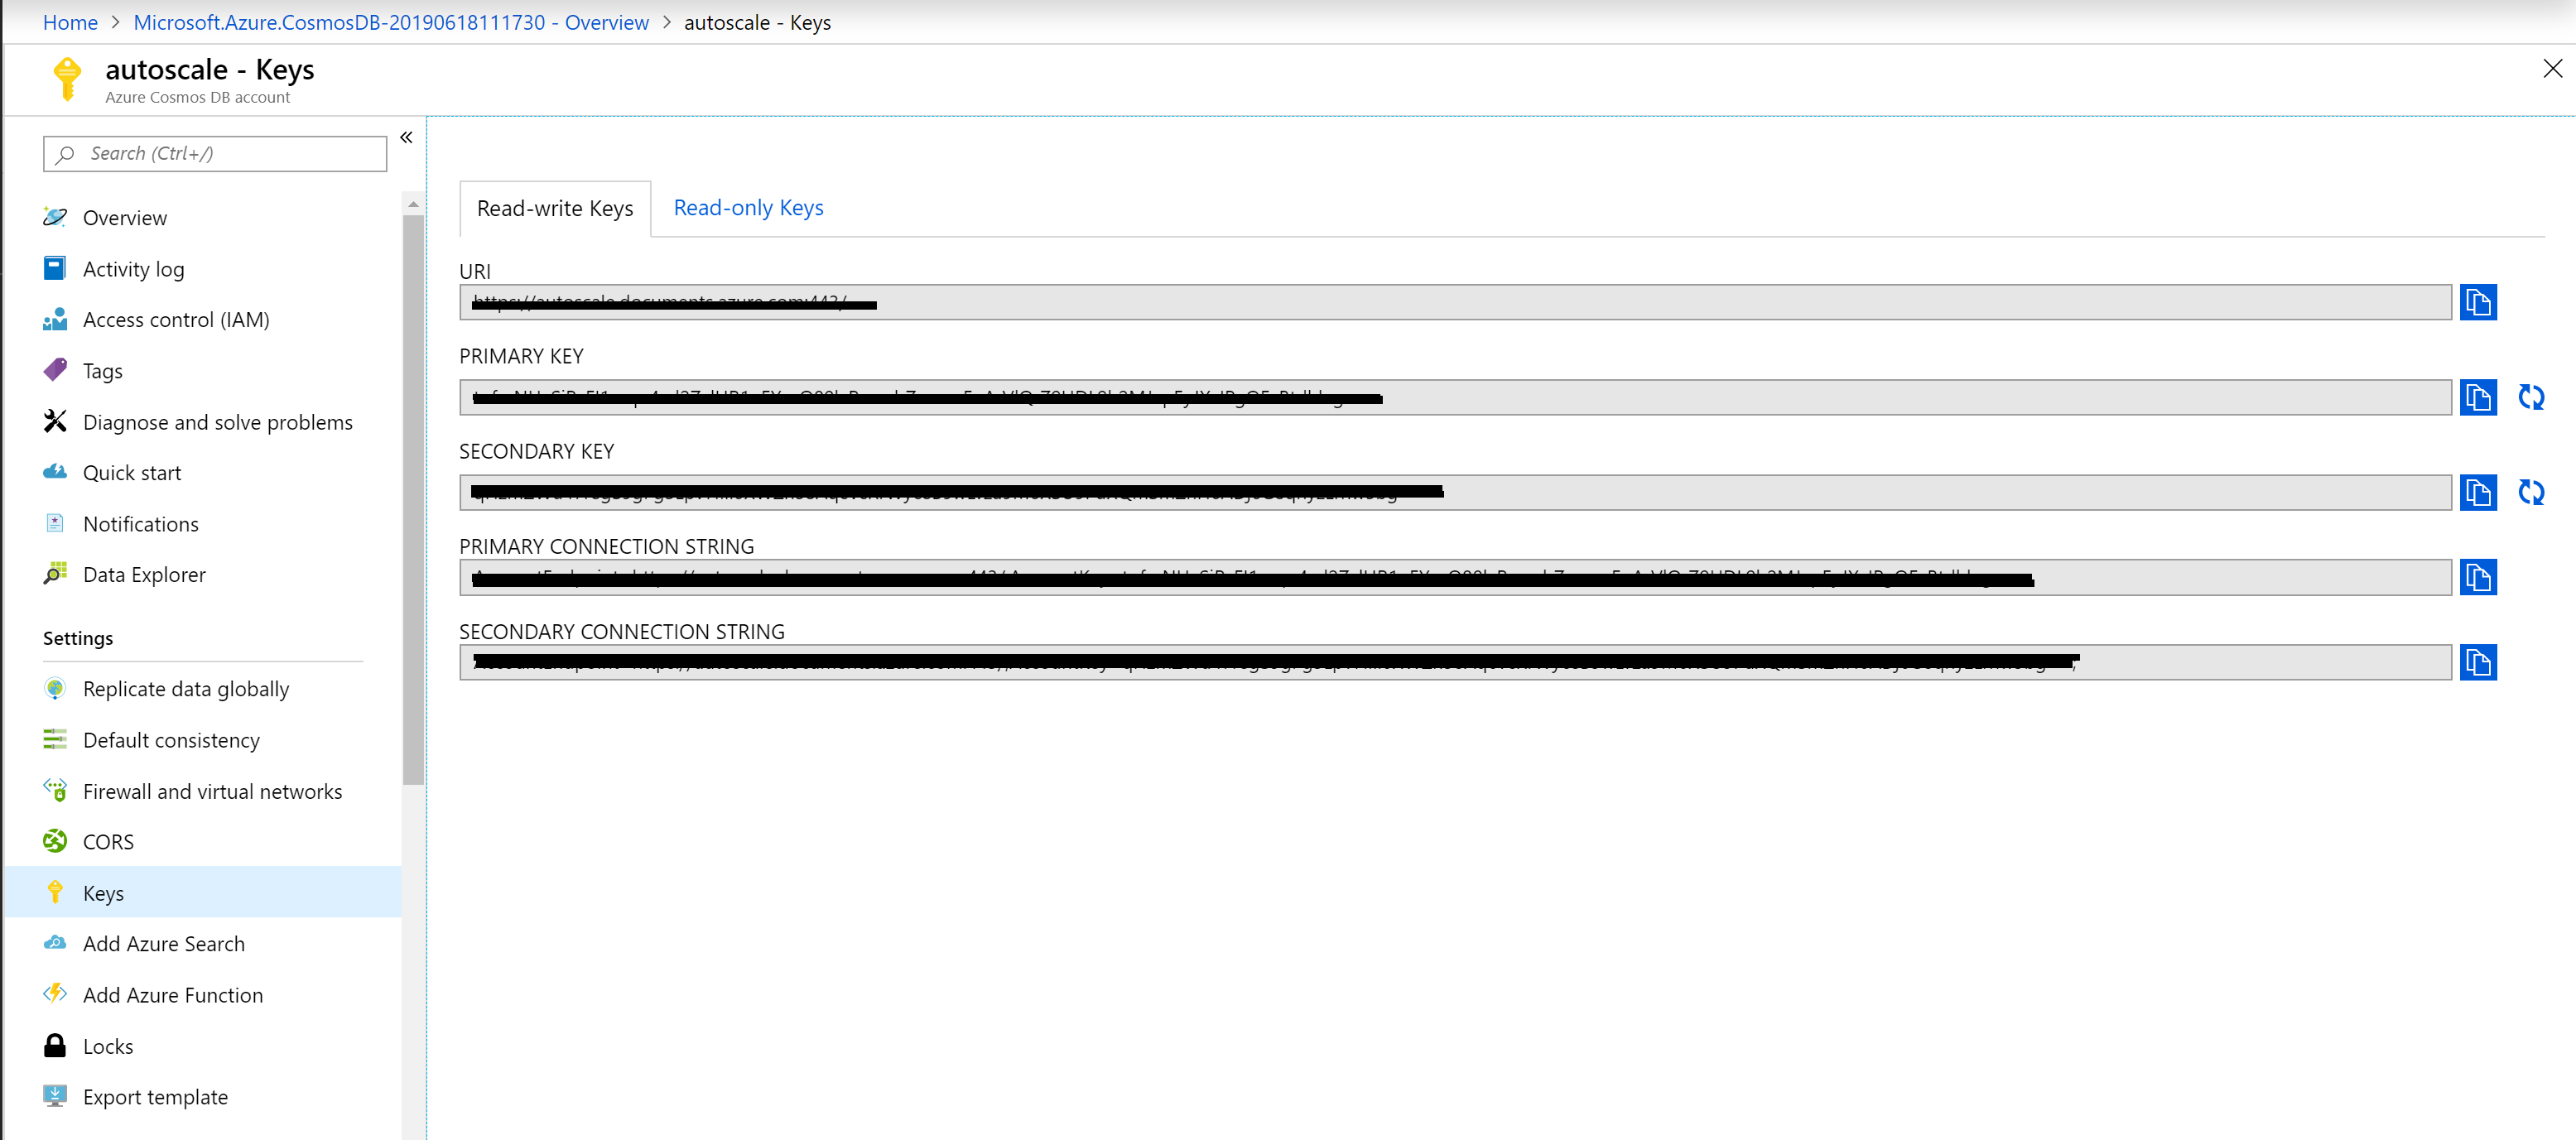Click the Add Azure Search icon
This screenshot has width=2576, height=1140.
55,943
